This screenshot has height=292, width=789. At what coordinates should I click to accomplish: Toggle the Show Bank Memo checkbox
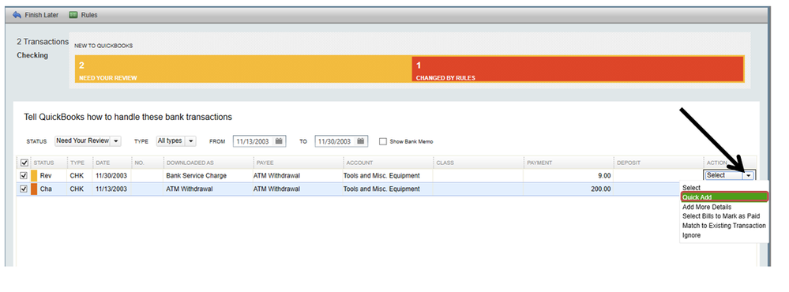click(383, 142)
